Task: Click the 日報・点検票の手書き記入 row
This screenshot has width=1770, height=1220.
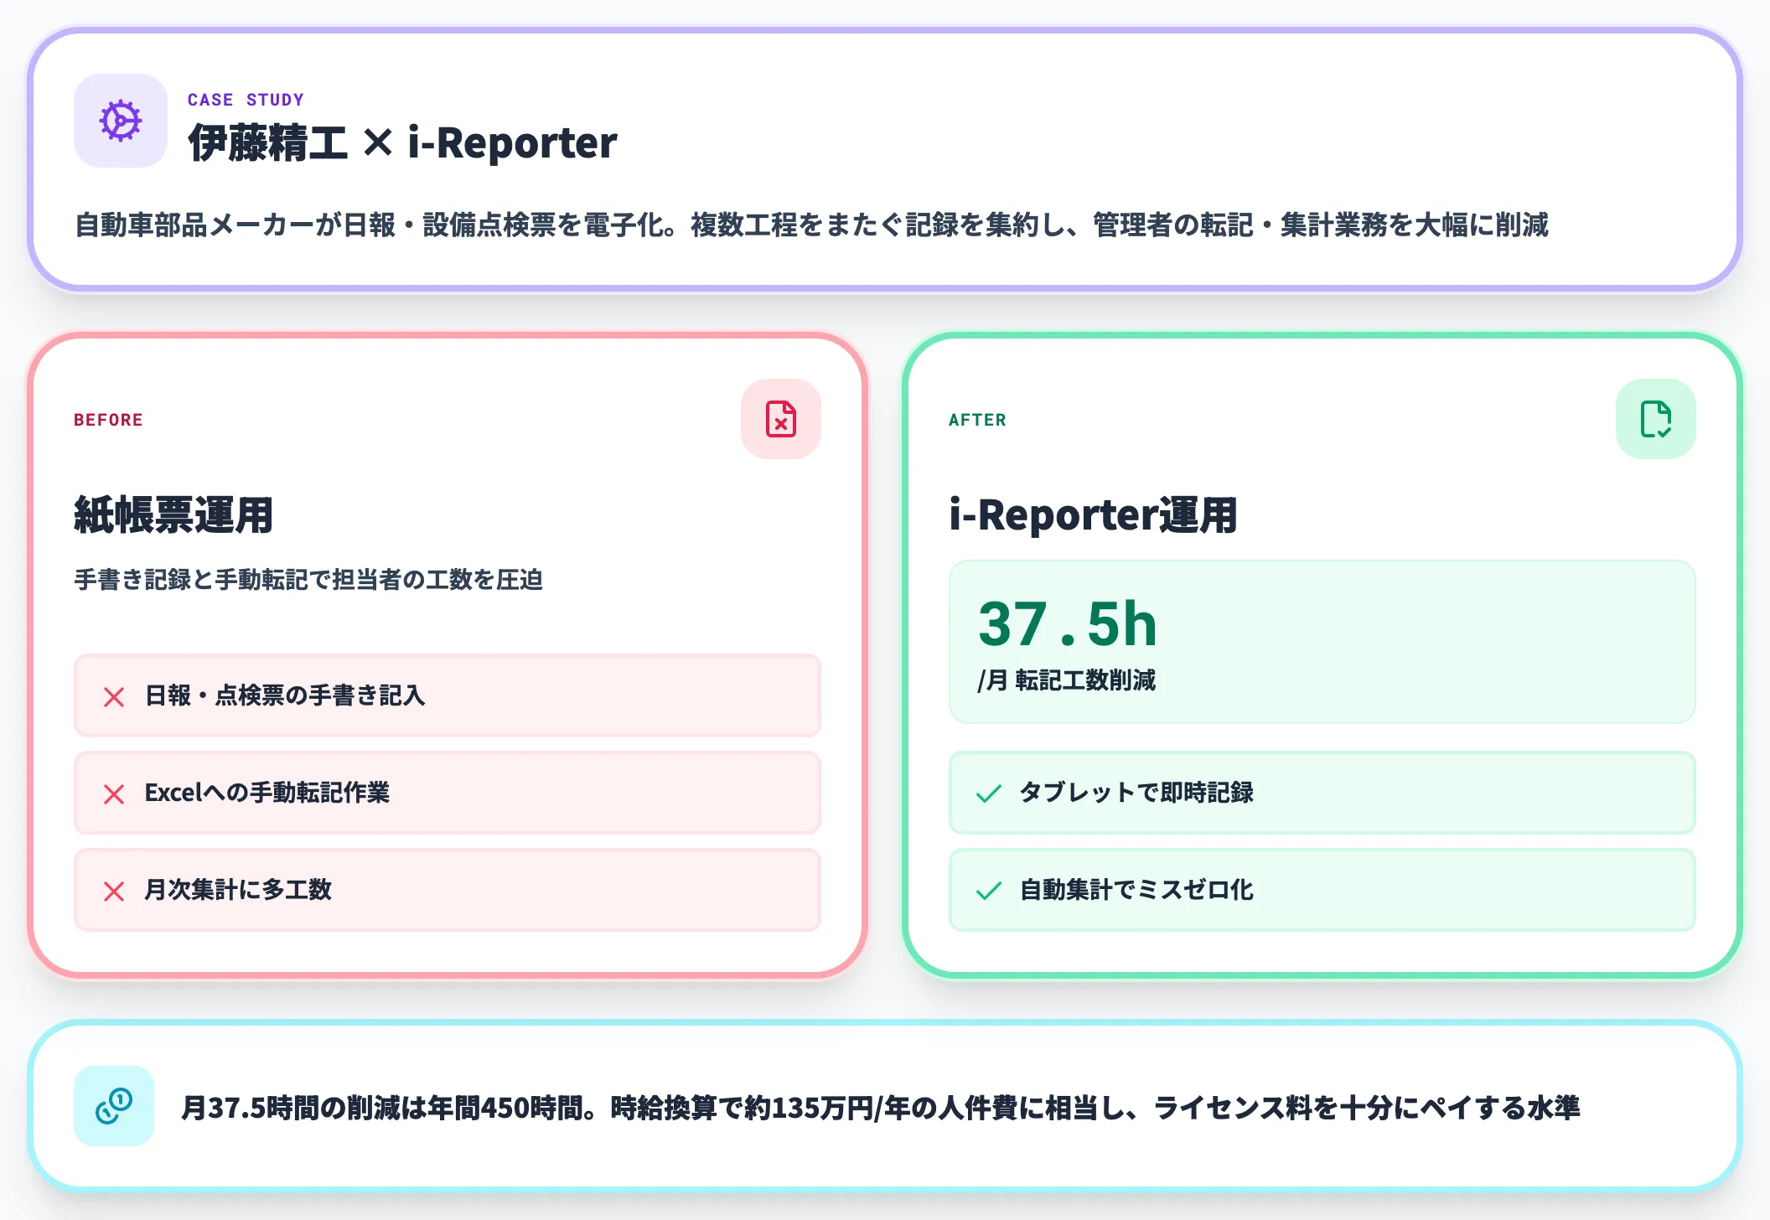Action: (448, 695)
